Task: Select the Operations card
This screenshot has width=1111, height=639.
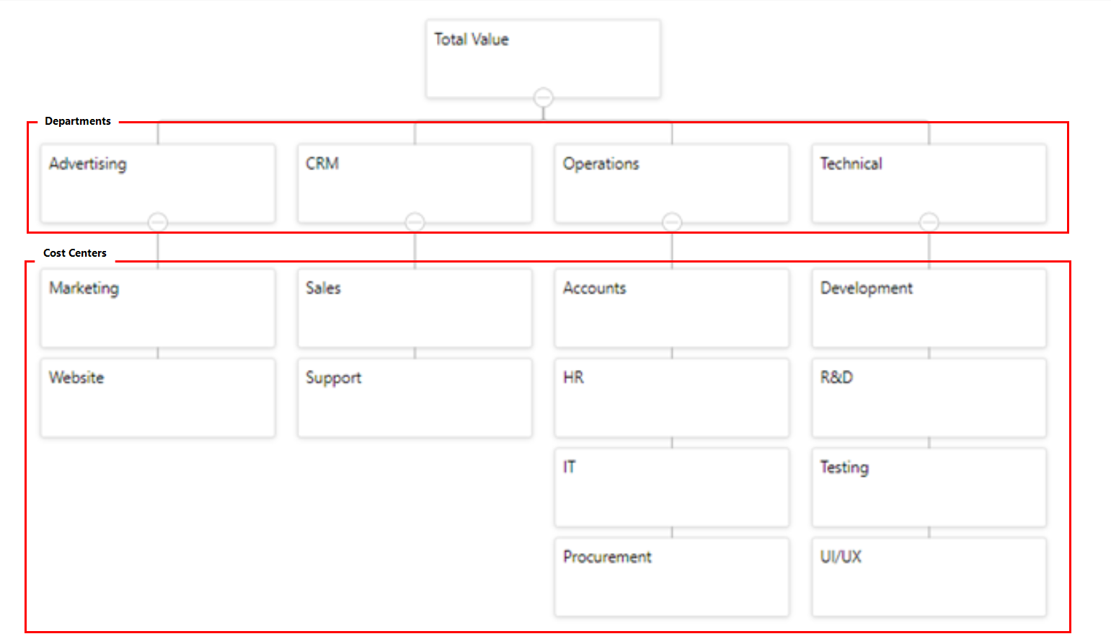Action: [672, 182]
